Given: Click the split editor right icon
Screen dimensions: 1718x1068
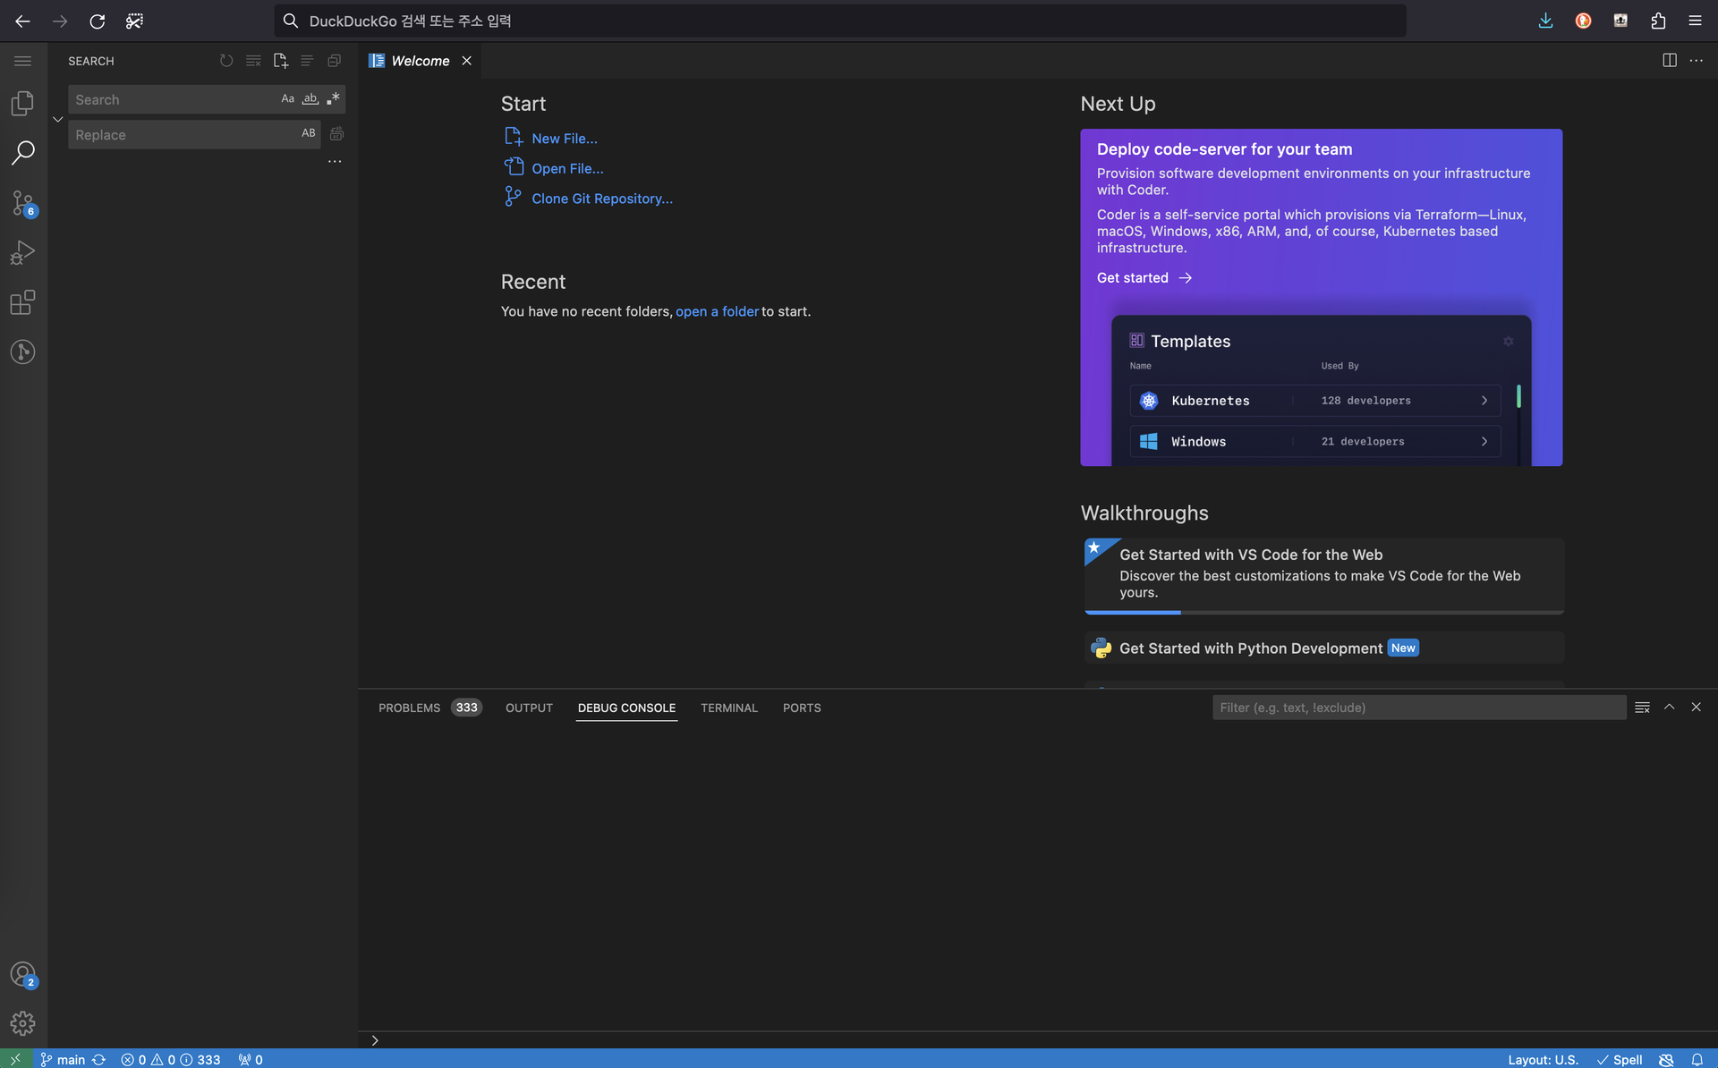Looking at the screenshot, I should [x=1669, y=61].
